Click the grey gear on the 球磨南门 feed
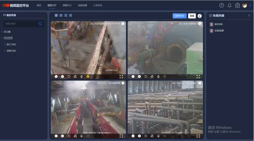This screenshot has width=254, height=141. tap(165, 76)
